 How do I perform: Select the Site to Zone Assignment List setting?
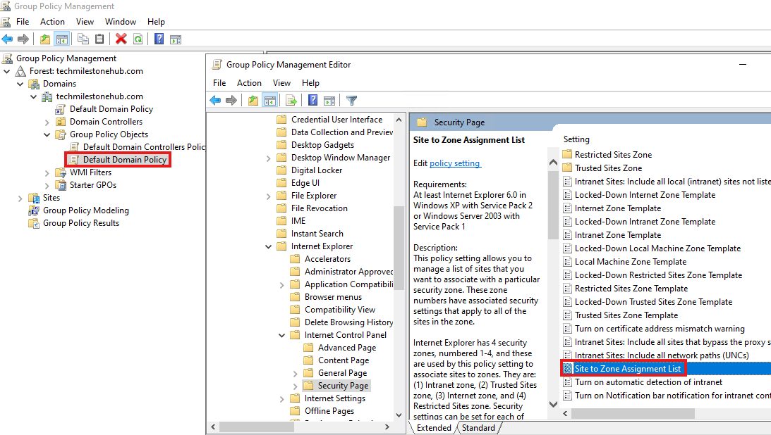click(628, 369)
